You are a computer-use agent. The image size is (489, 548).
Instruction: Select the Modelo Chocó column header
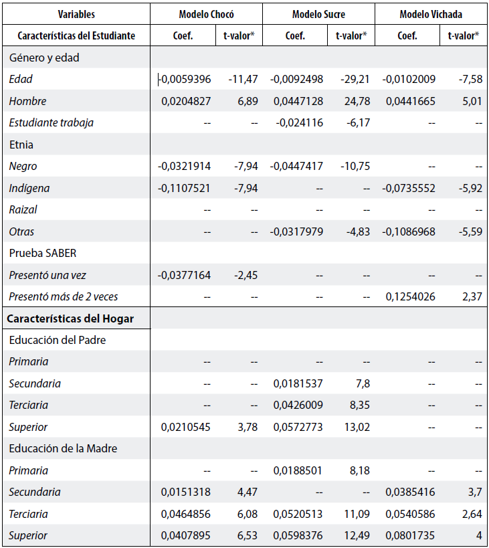point(206,14)
